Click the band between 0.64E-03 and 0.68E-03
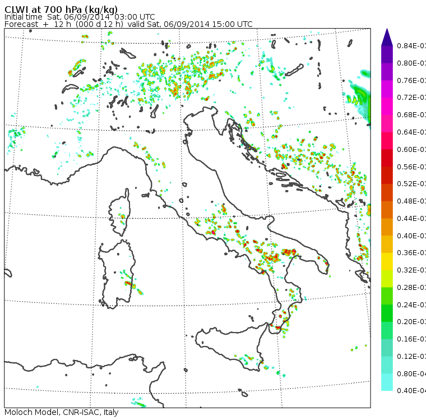This screenshot has width=426, height=420. coord(387,123)
